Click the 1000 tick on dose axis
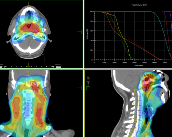The image size is (172, 137). click(104, 63)
